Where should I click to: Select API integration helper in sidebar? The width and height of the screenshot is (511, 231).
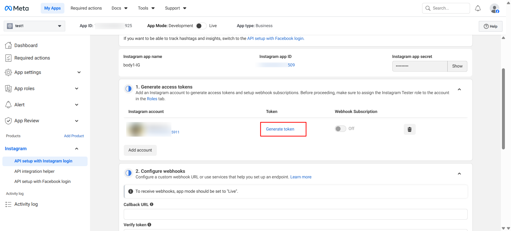pyautogui.click(x=34, y=171)
